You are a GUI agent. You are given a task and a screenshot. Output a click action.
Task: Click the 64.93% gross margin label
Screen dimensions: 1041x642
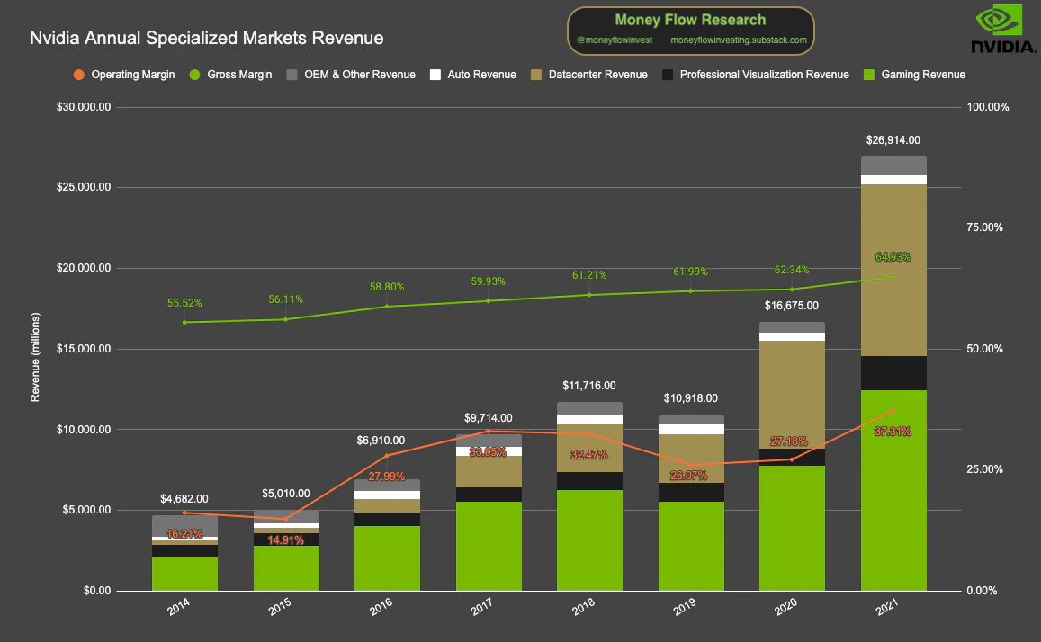tap(893, 257)
